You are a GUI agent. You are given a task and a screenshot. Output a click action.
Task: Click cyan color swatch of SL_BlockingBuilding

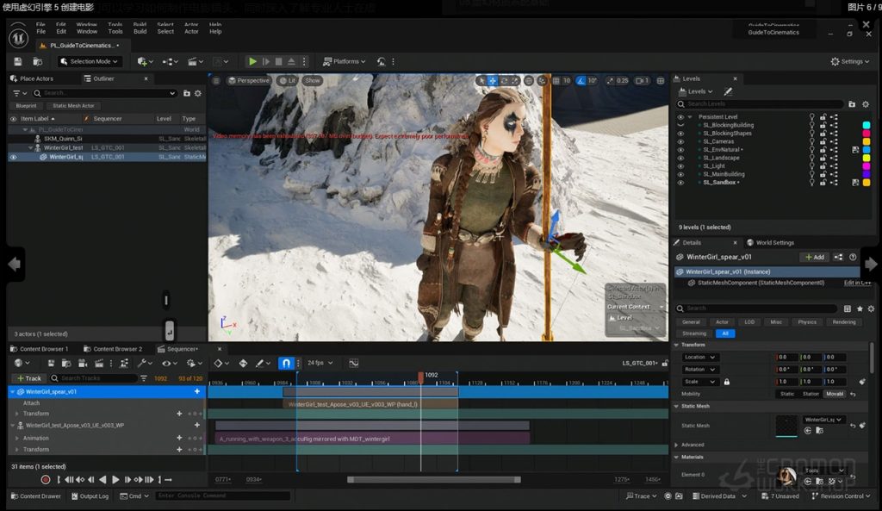coord(866,126)
